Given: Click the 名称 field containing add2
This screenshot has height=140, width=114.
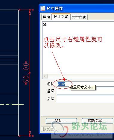Looking at the screenshot, I should [x=86, y=84].
